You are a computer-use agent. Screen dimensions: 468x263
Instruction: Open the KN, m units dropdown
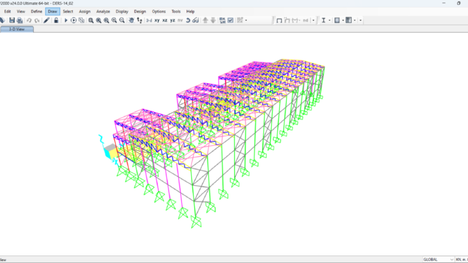pos(462,259)
